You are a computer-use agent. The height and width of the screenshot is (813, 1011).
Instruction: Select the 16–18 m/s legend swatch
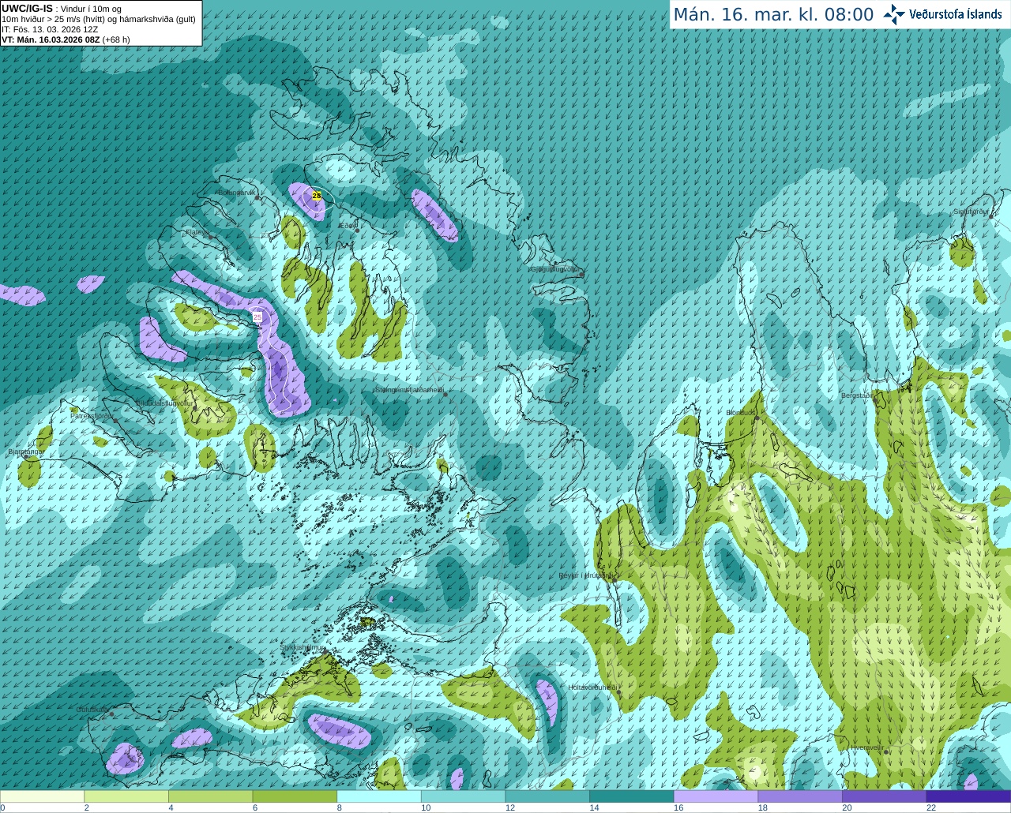716,796
